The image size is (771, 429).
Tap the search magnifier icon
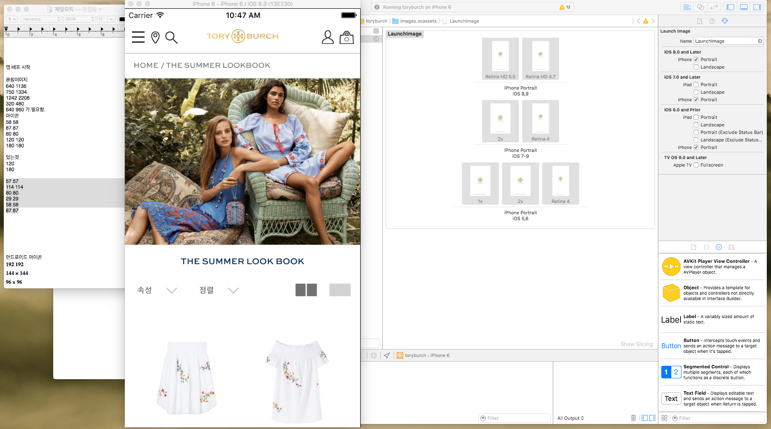[171, 38]
